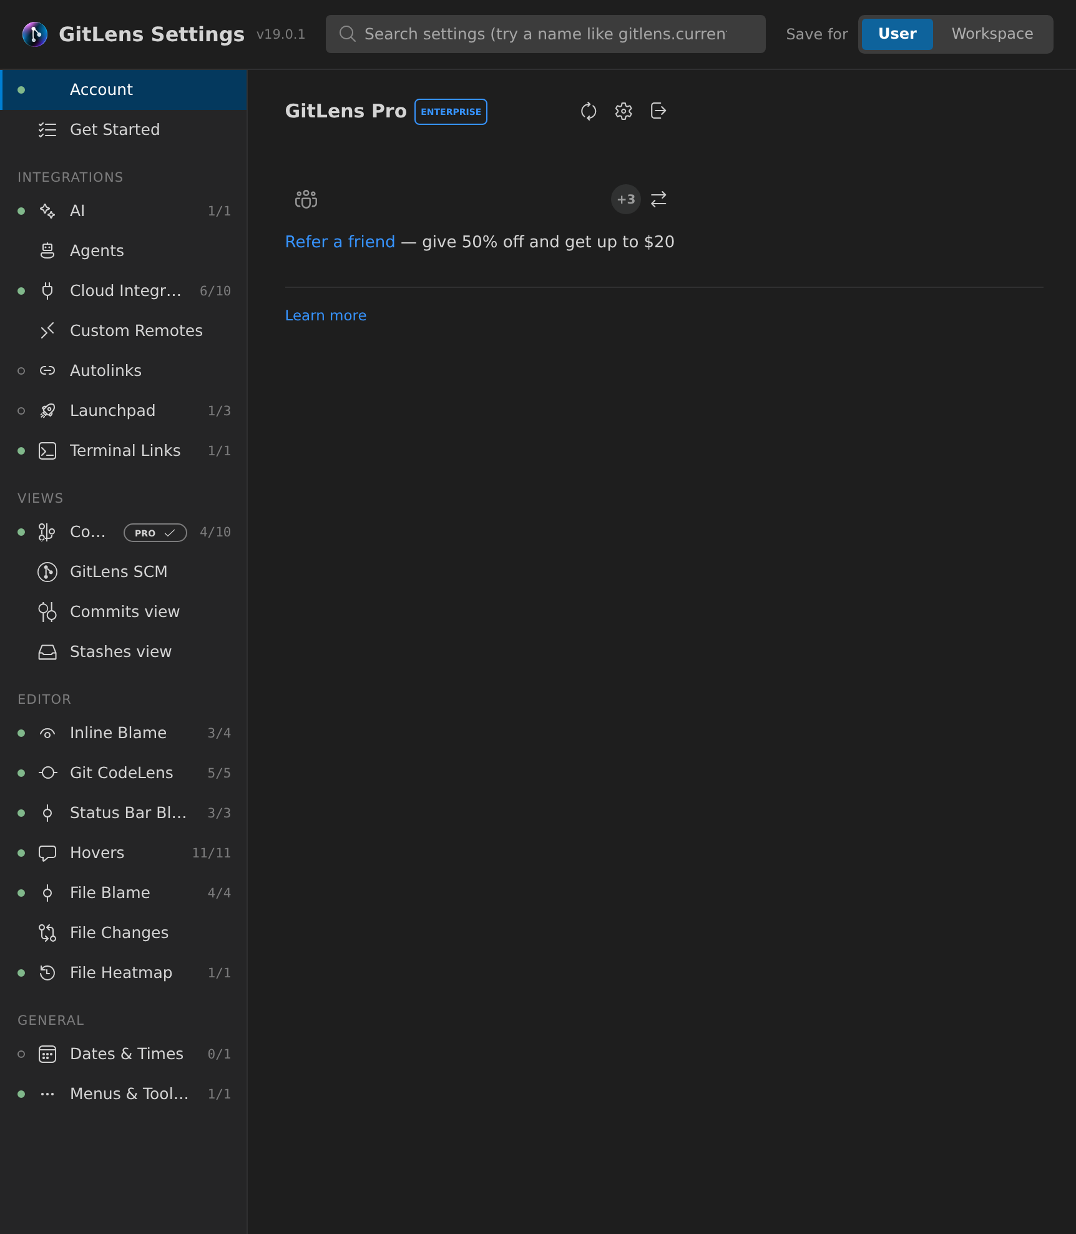The height and width of the screenshot is (1234, 1076).
Task: Click the Stashes view tray icon
Action: pos(47,652)
